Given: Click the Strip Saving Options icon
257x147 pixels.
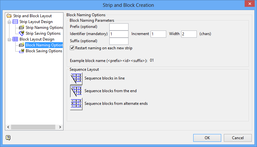Looking at the screenshot, I should point(22,33).
